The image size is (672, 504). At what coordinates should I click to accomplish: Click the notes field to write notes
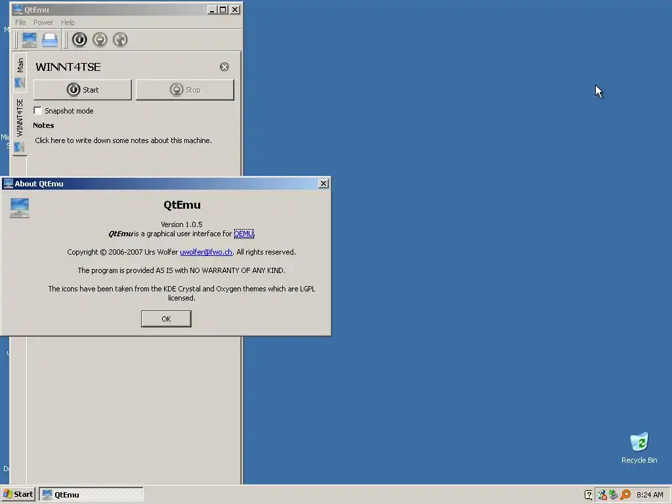click(123, 140)
